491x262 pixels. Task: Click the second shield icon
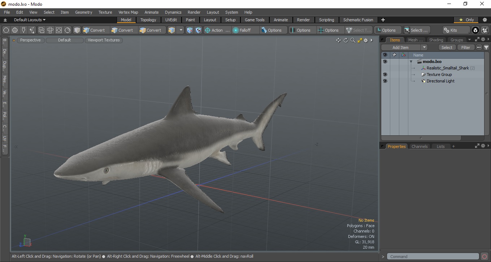pyautogui.click(x=198, y=30)
